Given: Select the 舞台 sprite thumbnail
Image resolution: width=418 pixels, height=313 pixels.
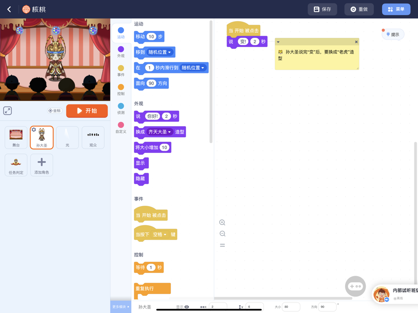Looking at the screenshot, I should point(16,138).
